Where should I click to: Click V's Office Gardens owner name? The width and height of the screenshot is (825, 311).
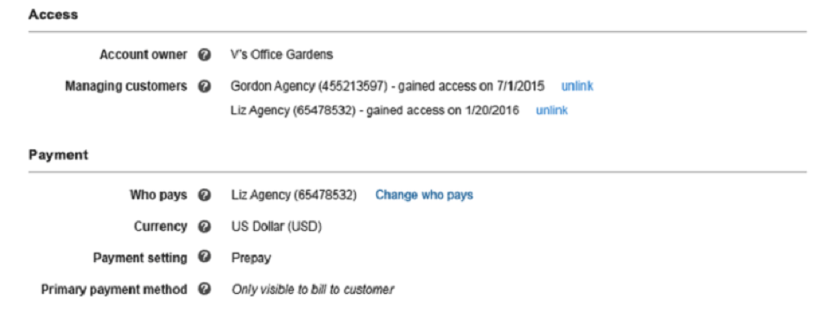pos(282,54)
